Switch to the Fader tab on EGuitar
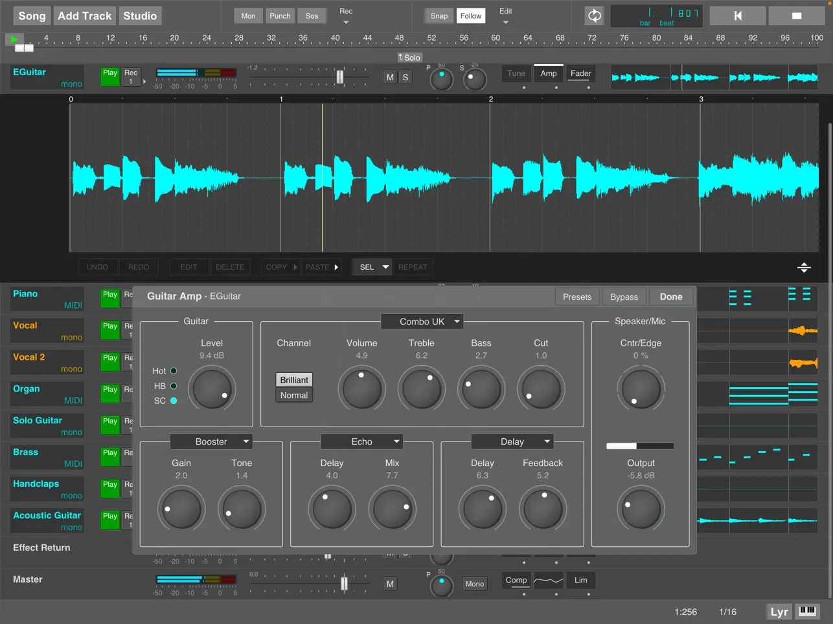Viewport: 833px width, 624px height. pyautogui.click(x=580, y=74)
